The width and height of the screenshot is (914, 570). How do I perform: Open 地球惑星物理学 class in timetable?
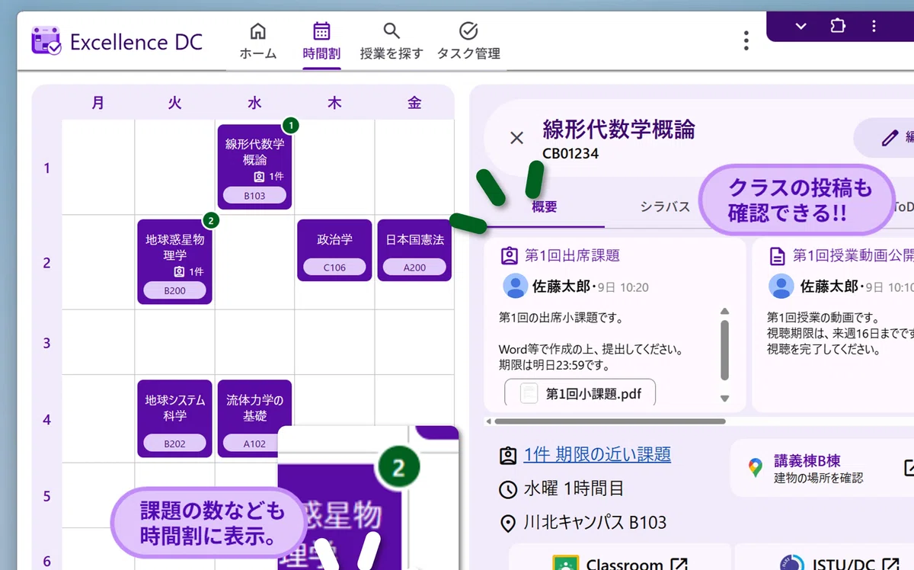(174, 262)
